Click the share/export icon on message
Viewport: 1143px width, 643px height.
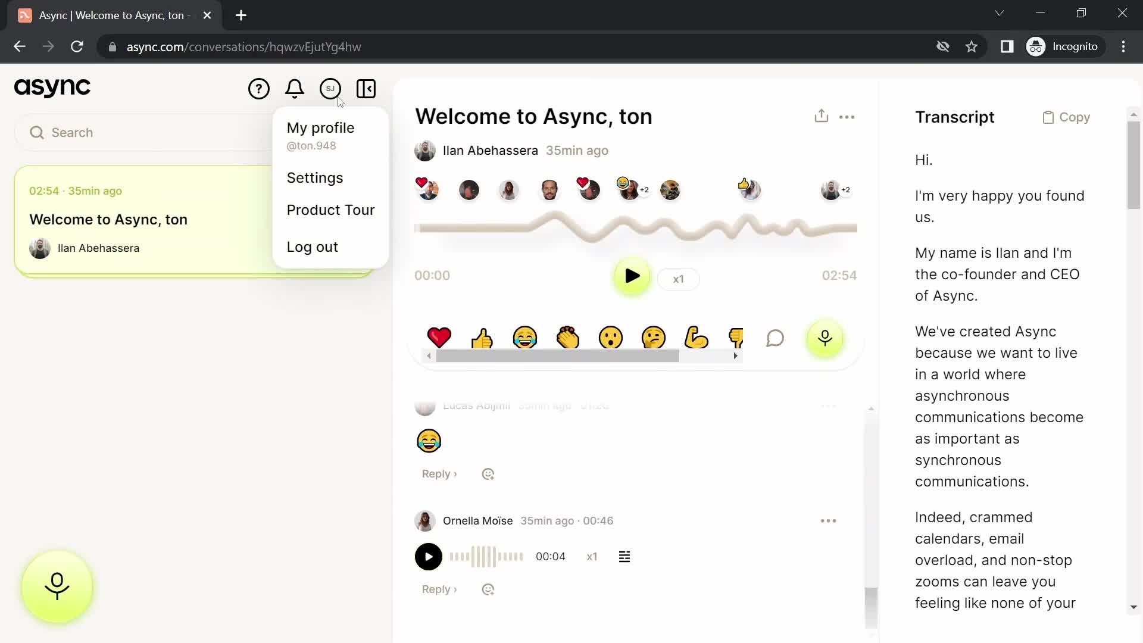click(x=821, y=116)
